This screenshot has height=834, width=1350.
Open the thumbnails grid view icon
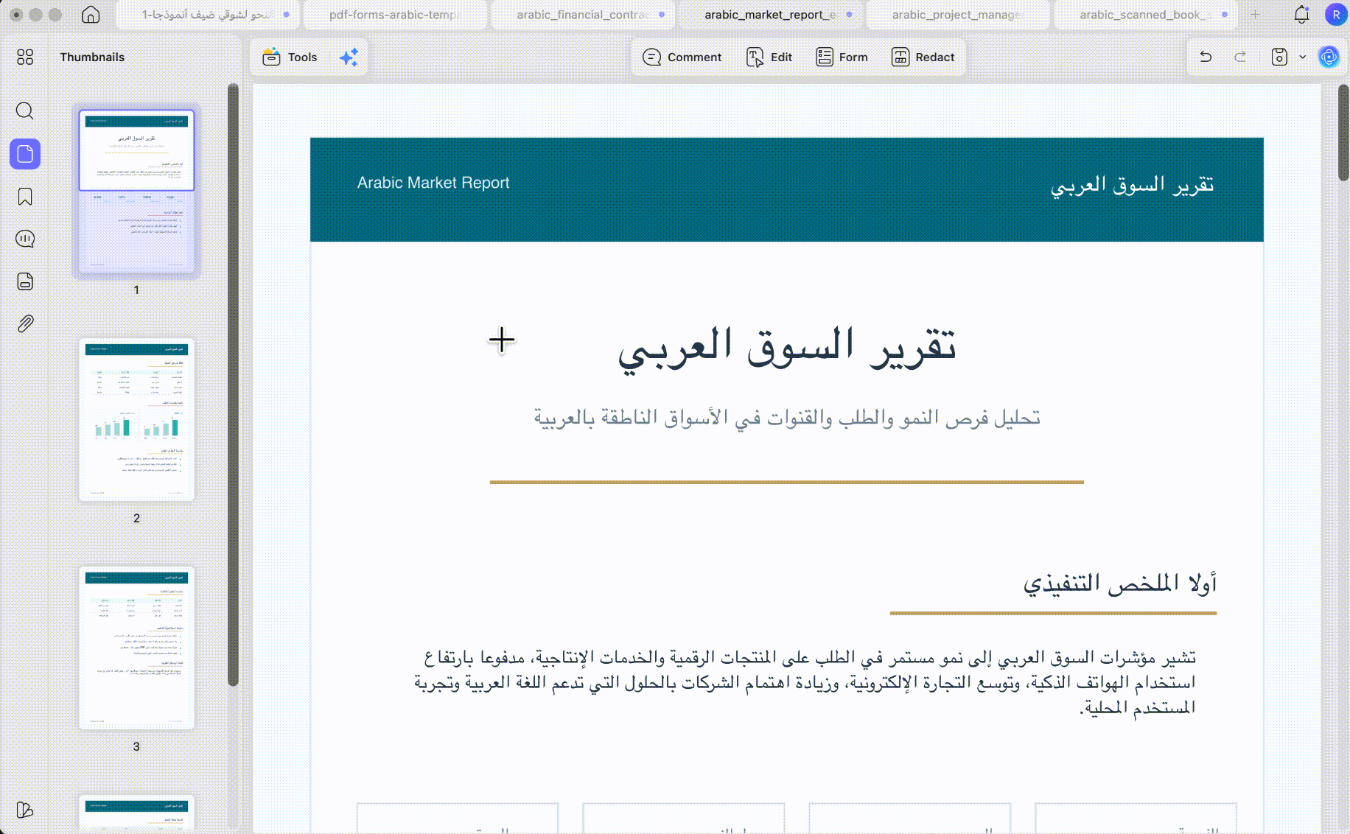[x=25, y=57]
